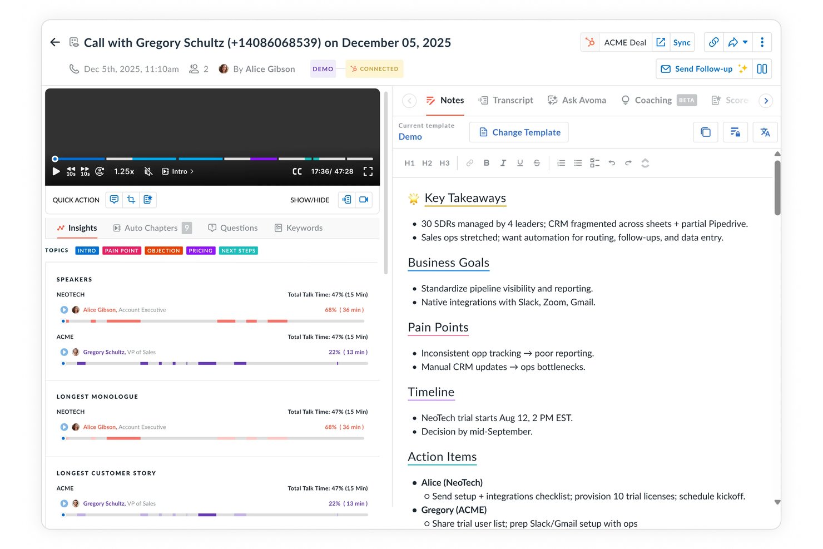Screen dimensions: 823x549
Task: Redo edit in notes
Action: pos(628,163)
